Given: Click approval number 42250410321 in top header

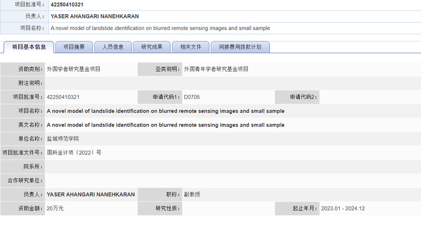Looking at the screenshot, I should pos(67,5).
